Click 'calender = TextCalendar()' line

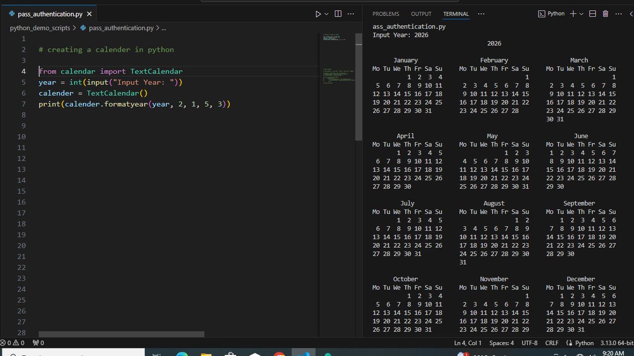[x=93, y=93]
